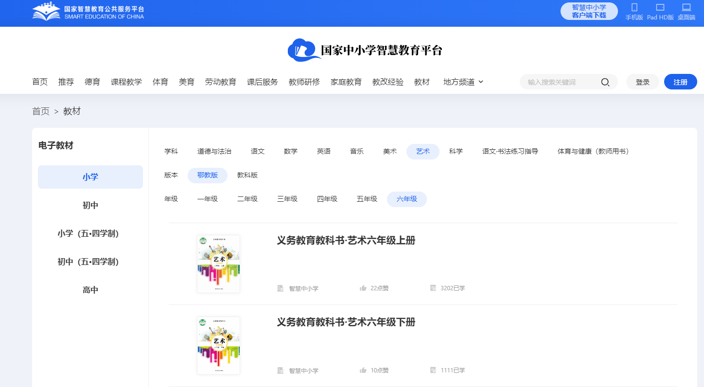Click the thumbs-up icon showing 22点赞

[363, 287]
